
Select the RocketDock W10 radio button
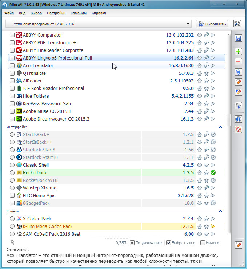coord(12,180)
